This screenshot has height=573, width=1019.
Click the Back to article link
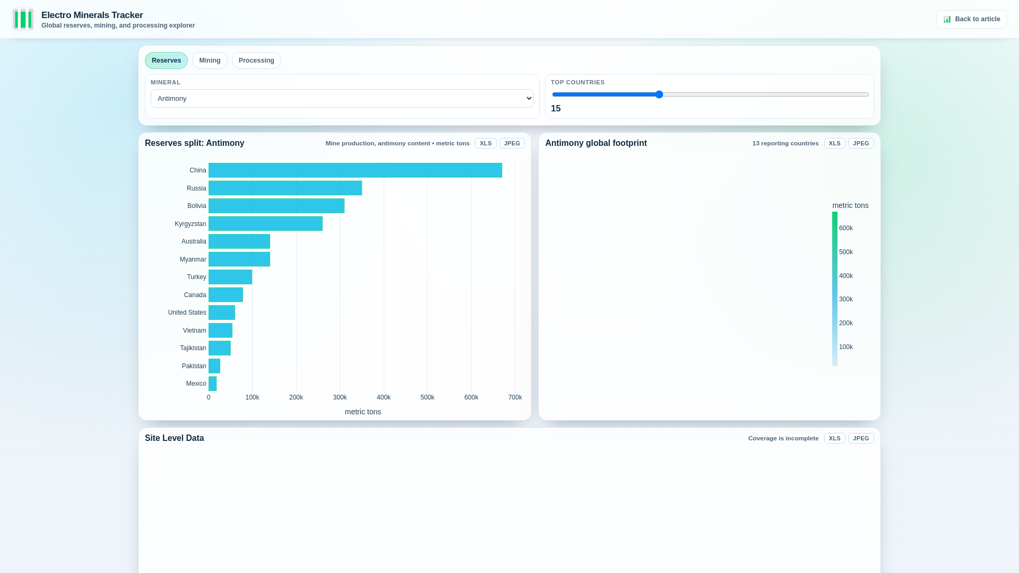click(x=971, y=19)
